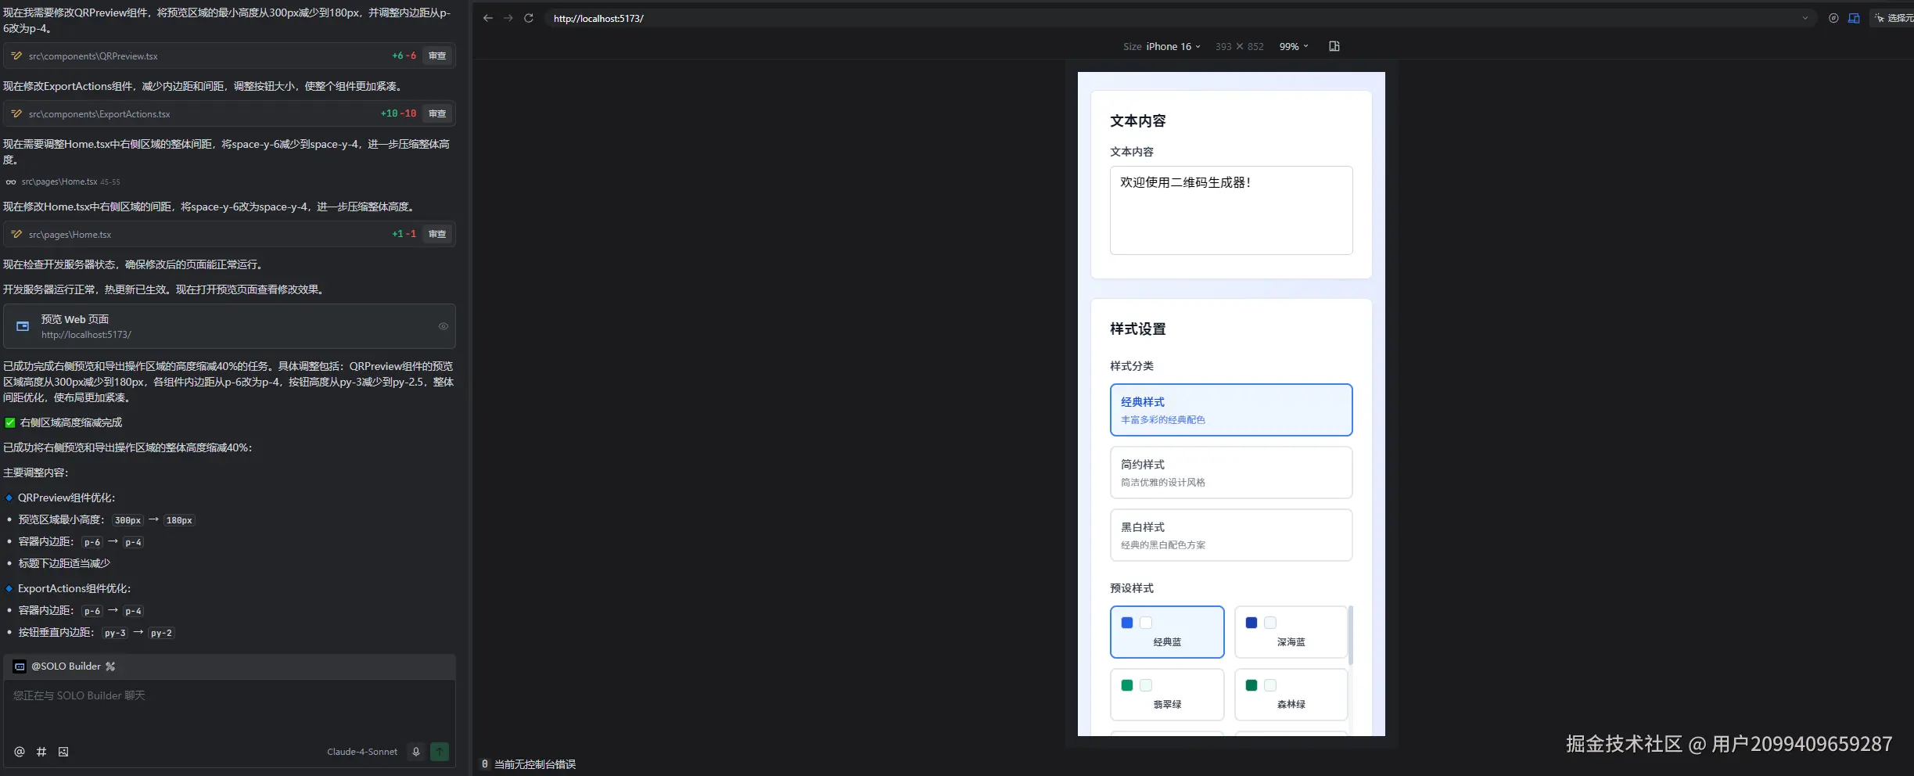Viewport: 1914px width, 776px height.
Task: Click 审查 button for Home.tsx
Action: pos(437,234)
